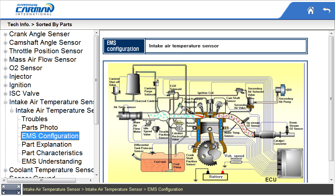Click the Home icon in header
Viewport: 335px width, 196px height.
(310, 10)
